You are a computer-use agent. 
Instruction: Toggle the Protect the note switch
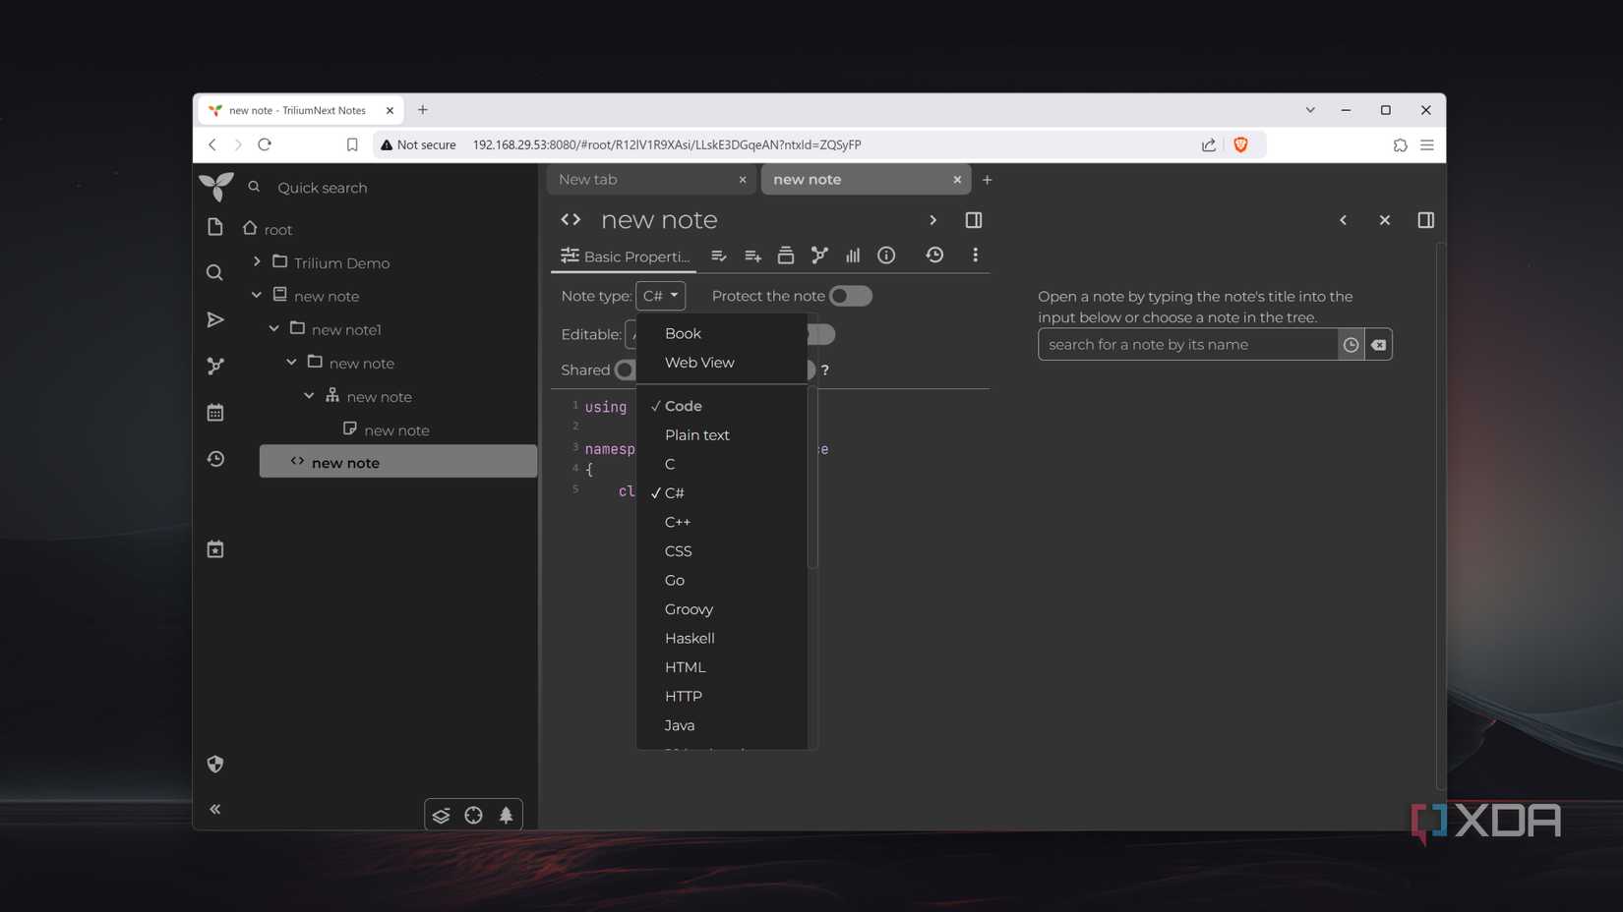tap(850, 296)
